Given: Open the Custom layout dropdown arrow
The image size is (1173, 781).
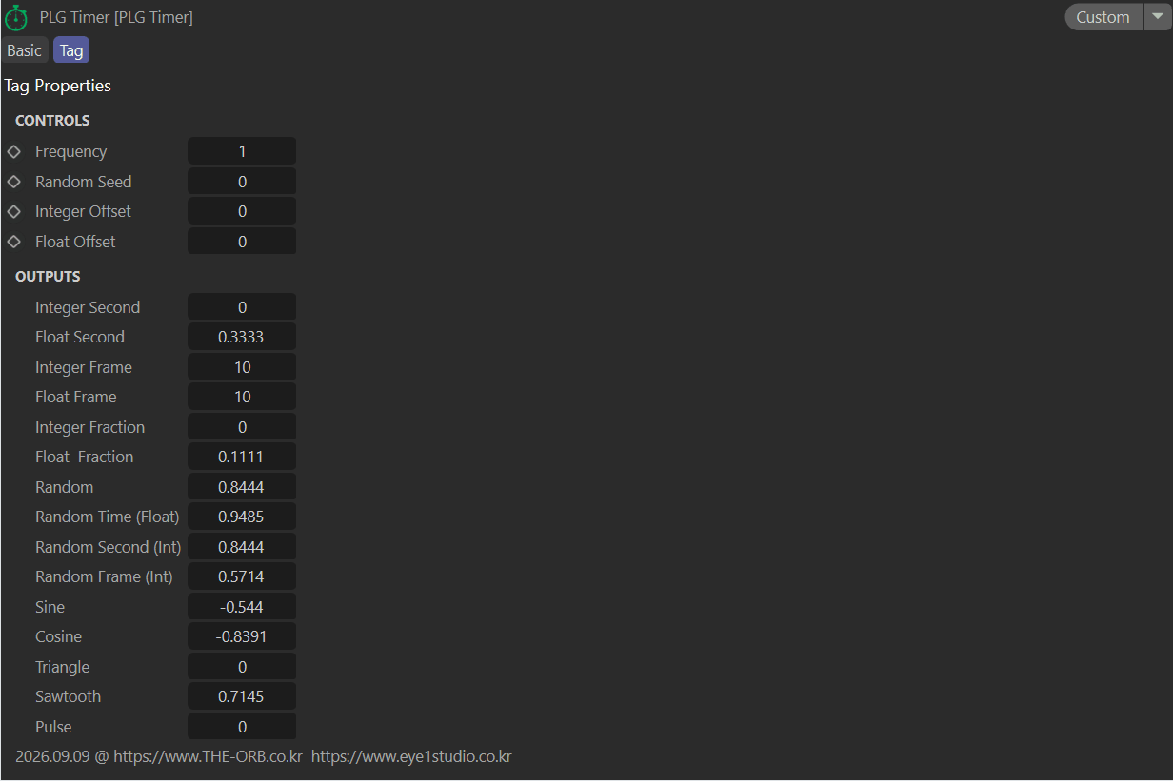Looking at the screenshot, I should (1158, 17).
